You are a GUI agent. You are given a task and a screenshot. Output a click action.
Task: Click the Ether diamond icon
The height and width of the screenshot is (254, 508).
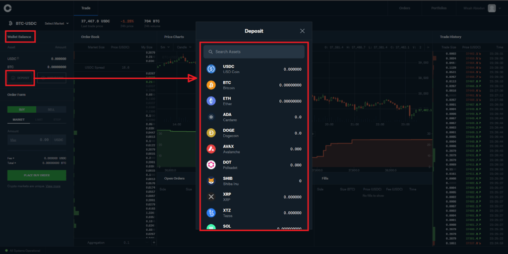[211, 101]
